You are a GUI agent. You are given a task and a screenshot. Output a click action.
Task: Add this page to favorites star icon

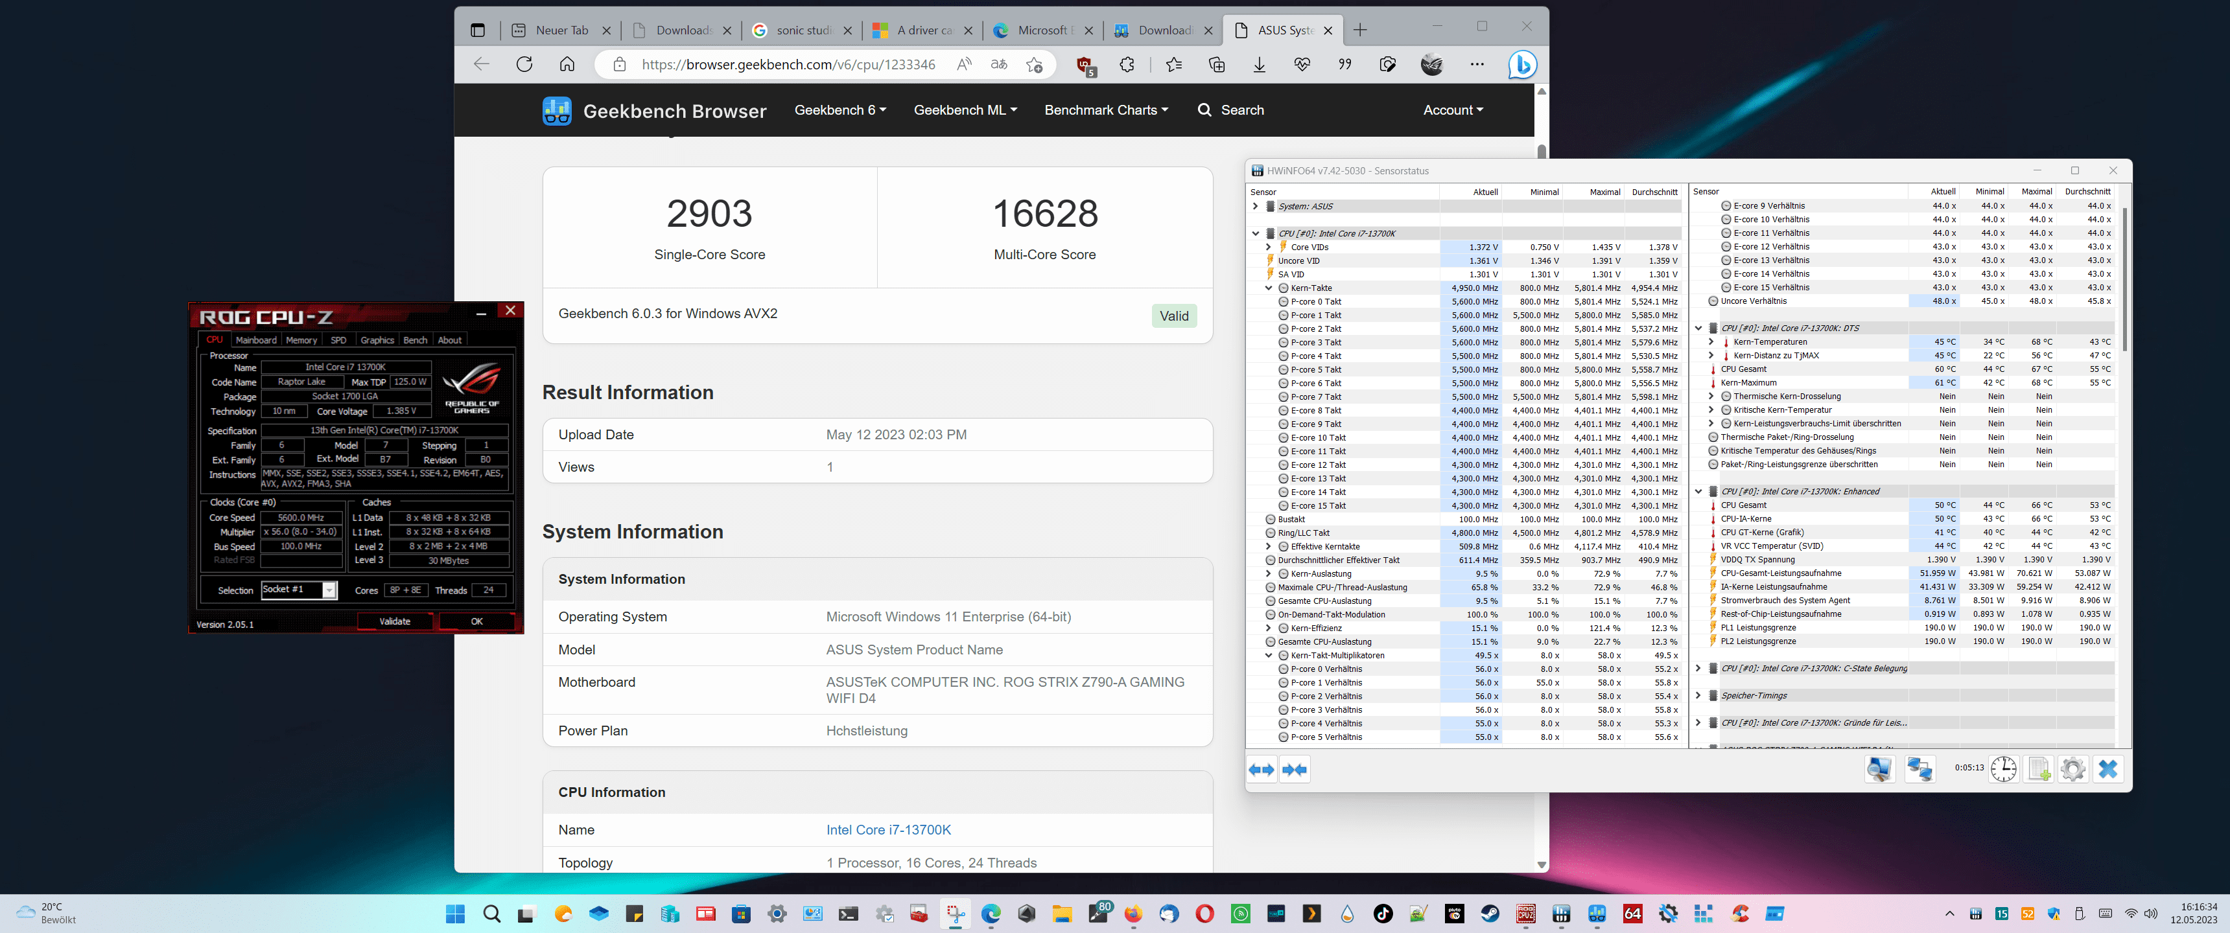[1033, 64]
